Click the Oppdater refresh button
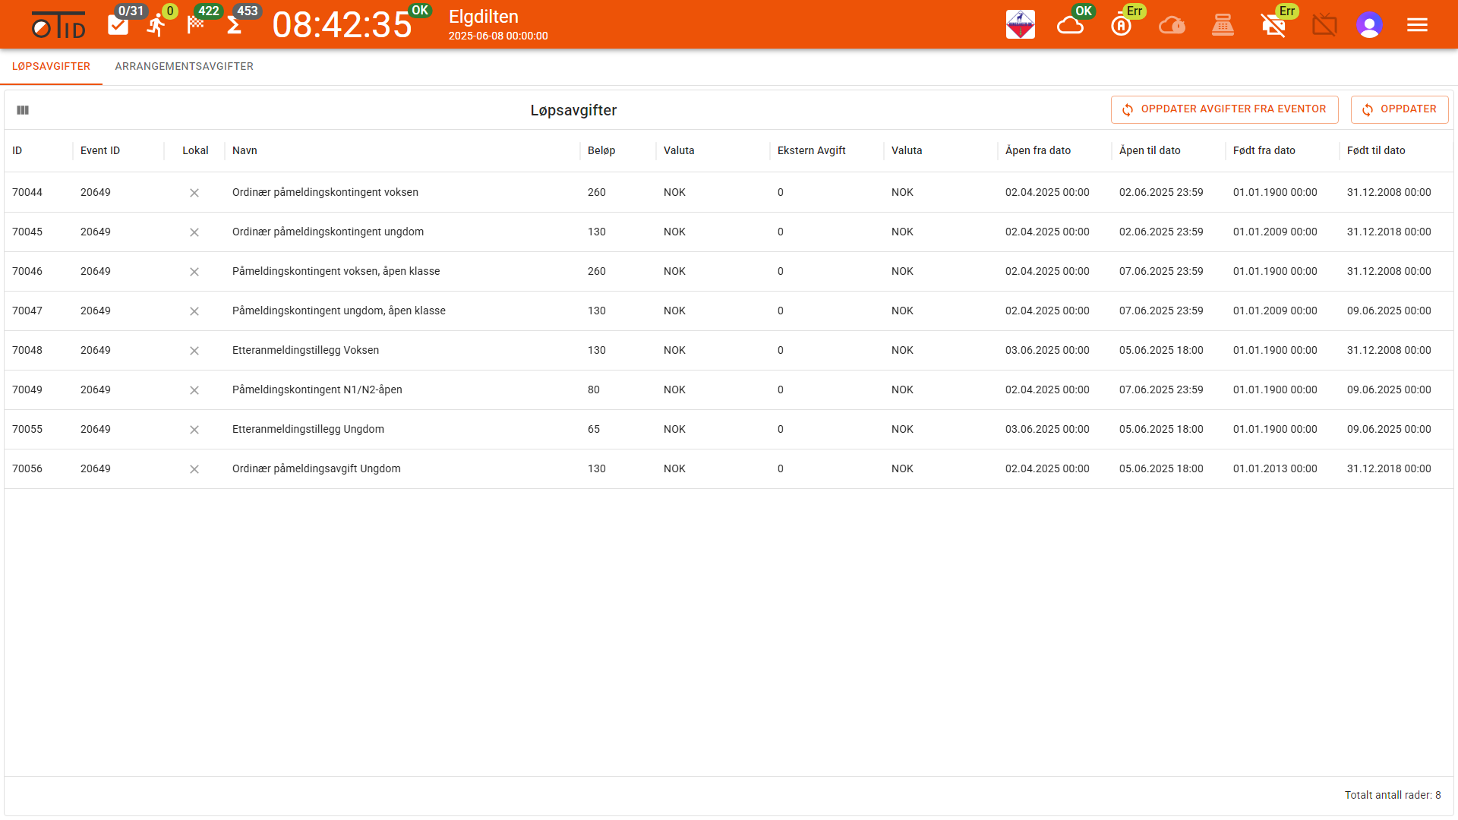Viewport: 1458px width, 820px height. (1400, 109)
